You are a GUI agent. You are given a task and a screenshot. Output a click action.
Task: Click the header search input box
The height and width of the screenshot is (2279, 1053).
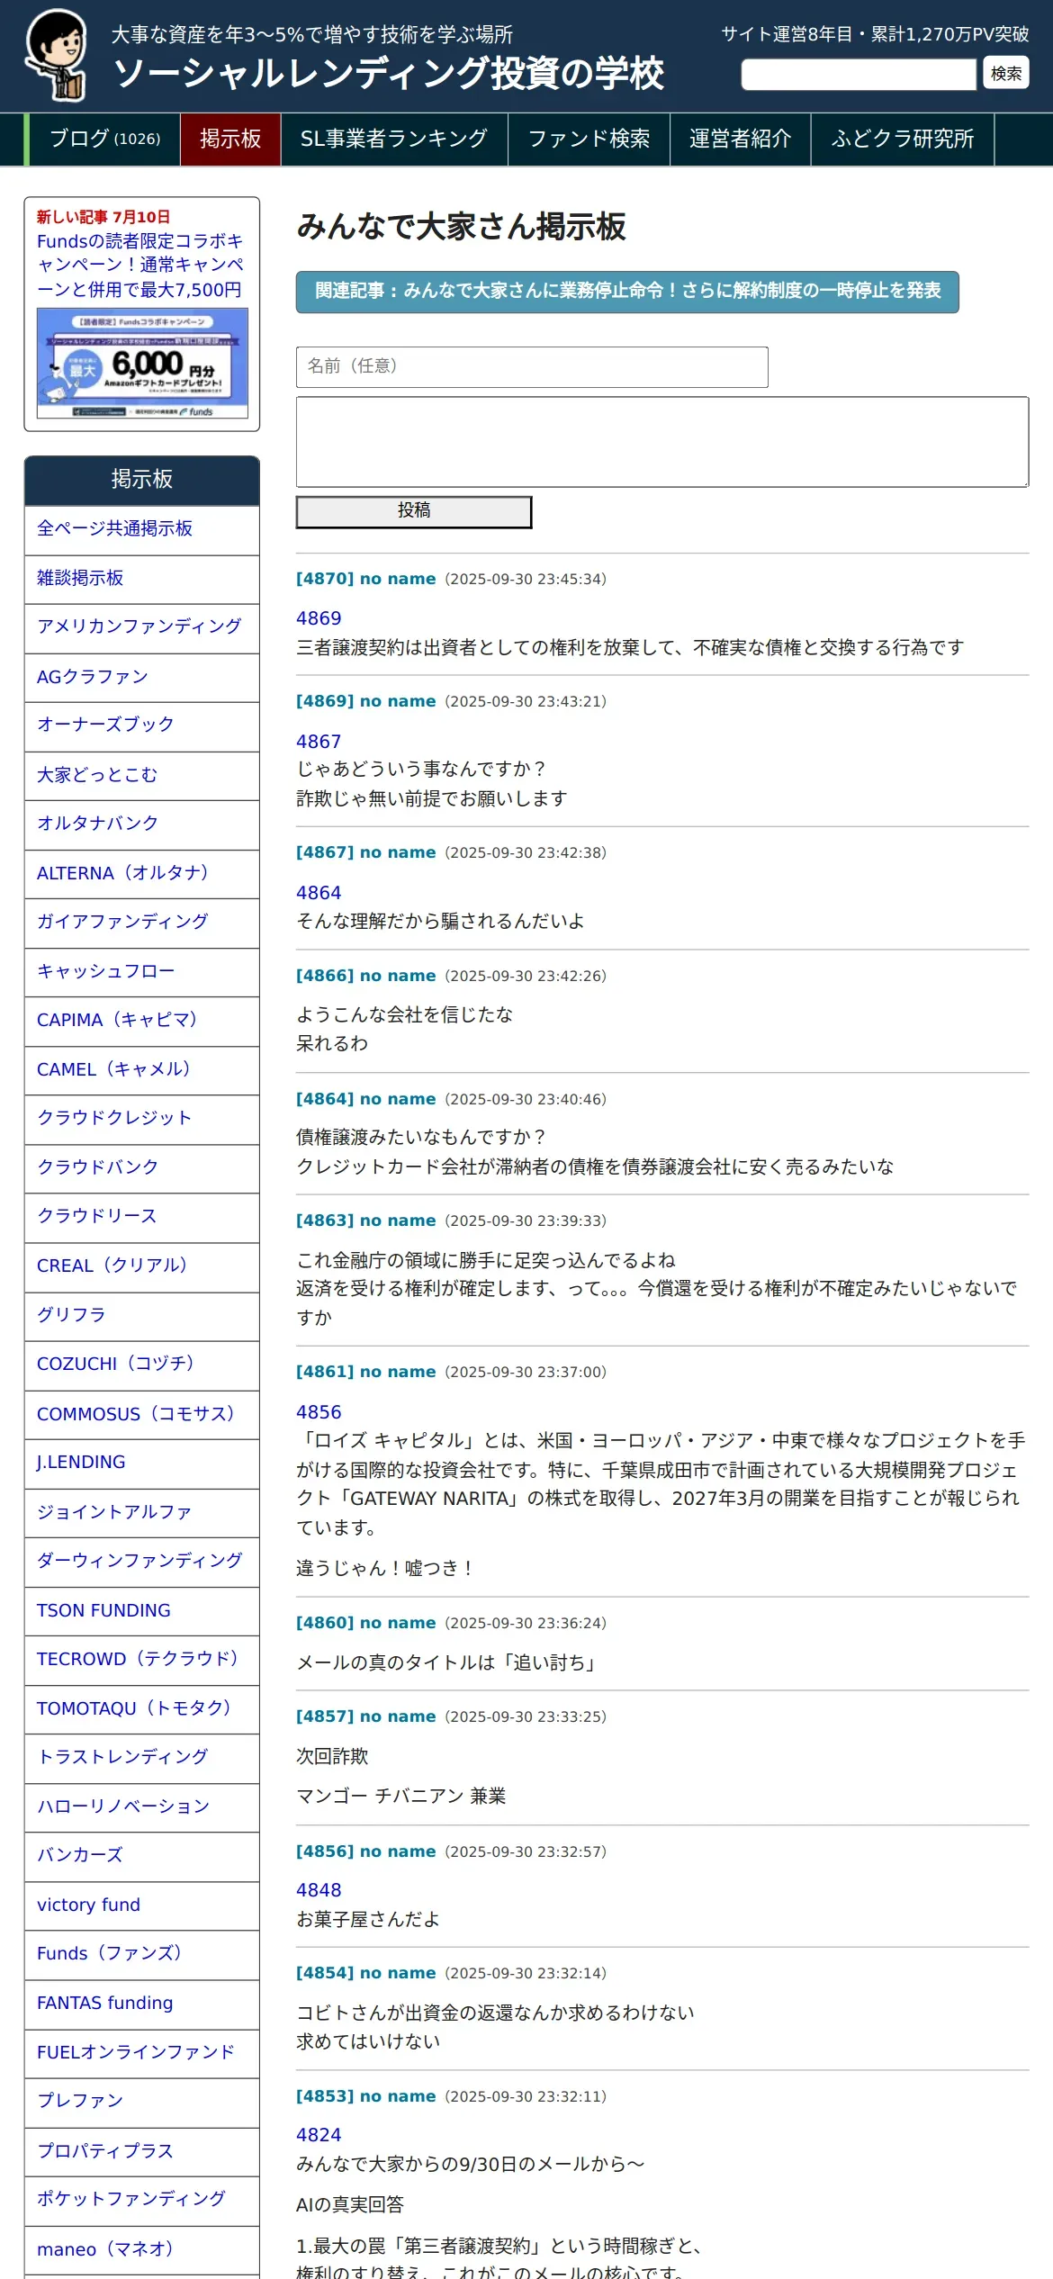[859, 74]
